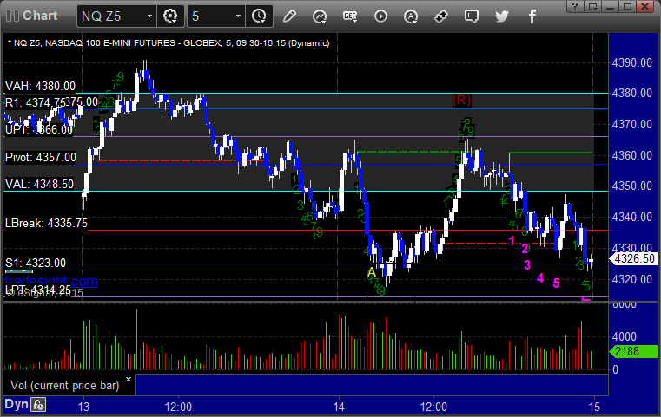Select the pencil drawing tools icon

pos(289,16)
